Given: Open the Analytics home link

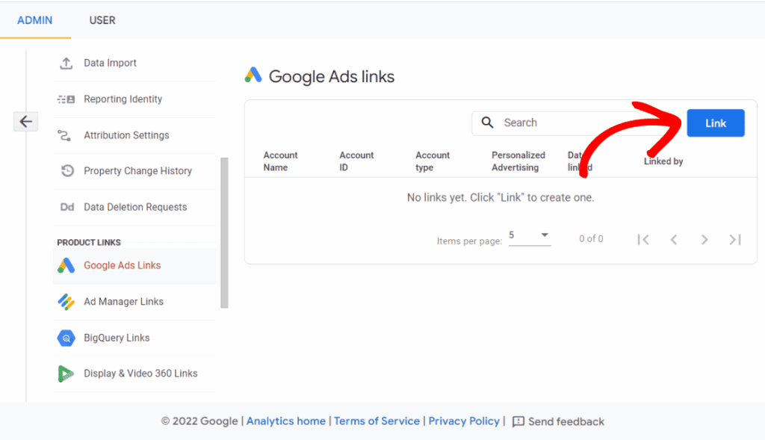Looking at the screenshot, I should click(286, 421).
